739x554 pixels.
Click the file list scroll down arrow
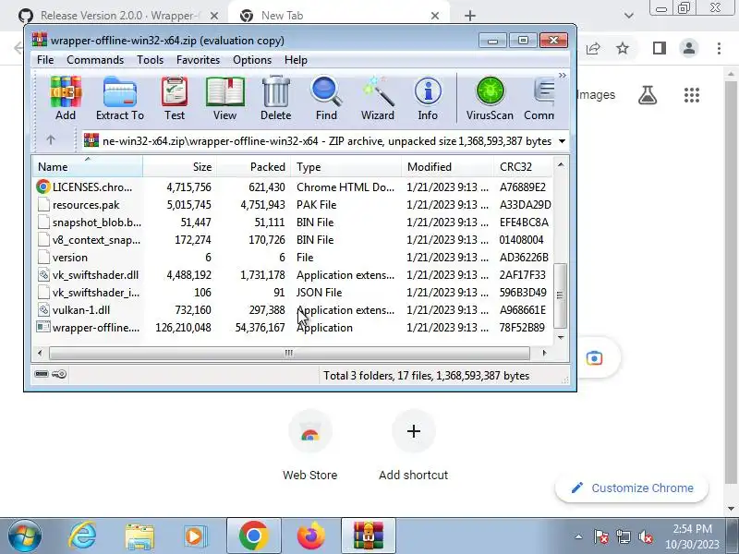pyautogui.click(x=561, y=337)
